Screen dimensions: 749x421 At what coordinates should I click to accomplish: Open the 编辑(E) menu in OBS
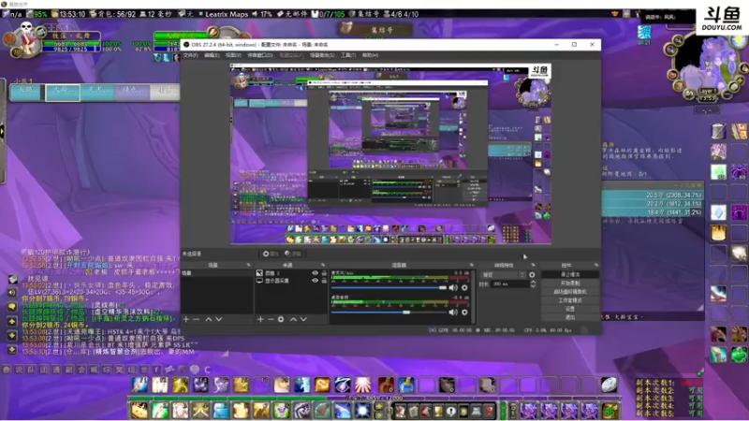coord(212,55)
